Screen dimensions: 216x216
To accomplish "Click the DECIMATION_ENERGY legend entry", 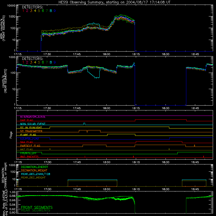I will 35,167.
